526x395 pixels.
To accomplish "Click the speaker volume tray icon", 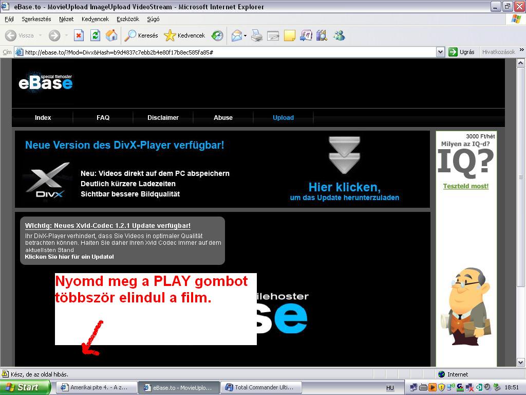I will [x=488, y=387].
